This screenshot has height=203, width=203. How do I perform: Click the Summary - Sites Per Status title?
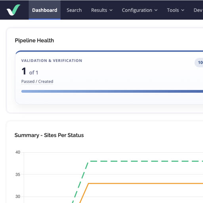[x=49, y=135]
